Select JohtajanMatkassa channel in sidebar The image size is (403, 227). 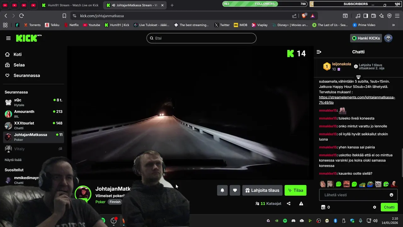[34, 137]
